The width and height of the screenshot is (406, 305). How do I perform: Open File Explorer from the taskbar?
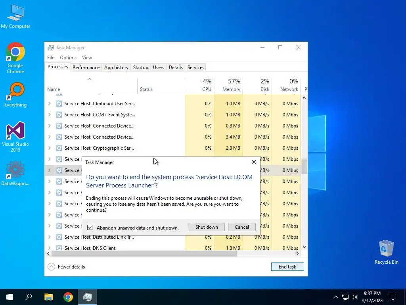[48, 297]
